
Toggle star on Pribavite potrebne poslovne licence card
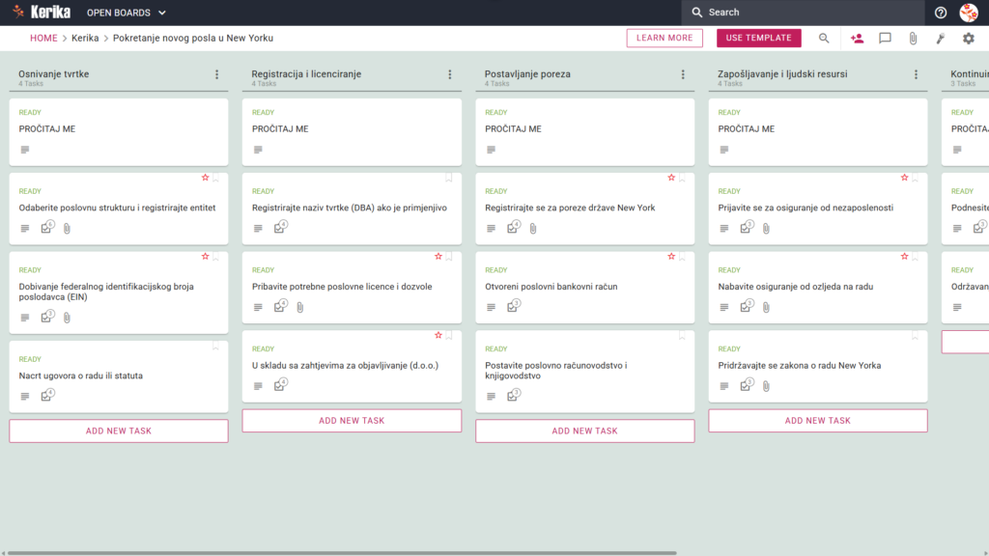click(x=438, y=257)
